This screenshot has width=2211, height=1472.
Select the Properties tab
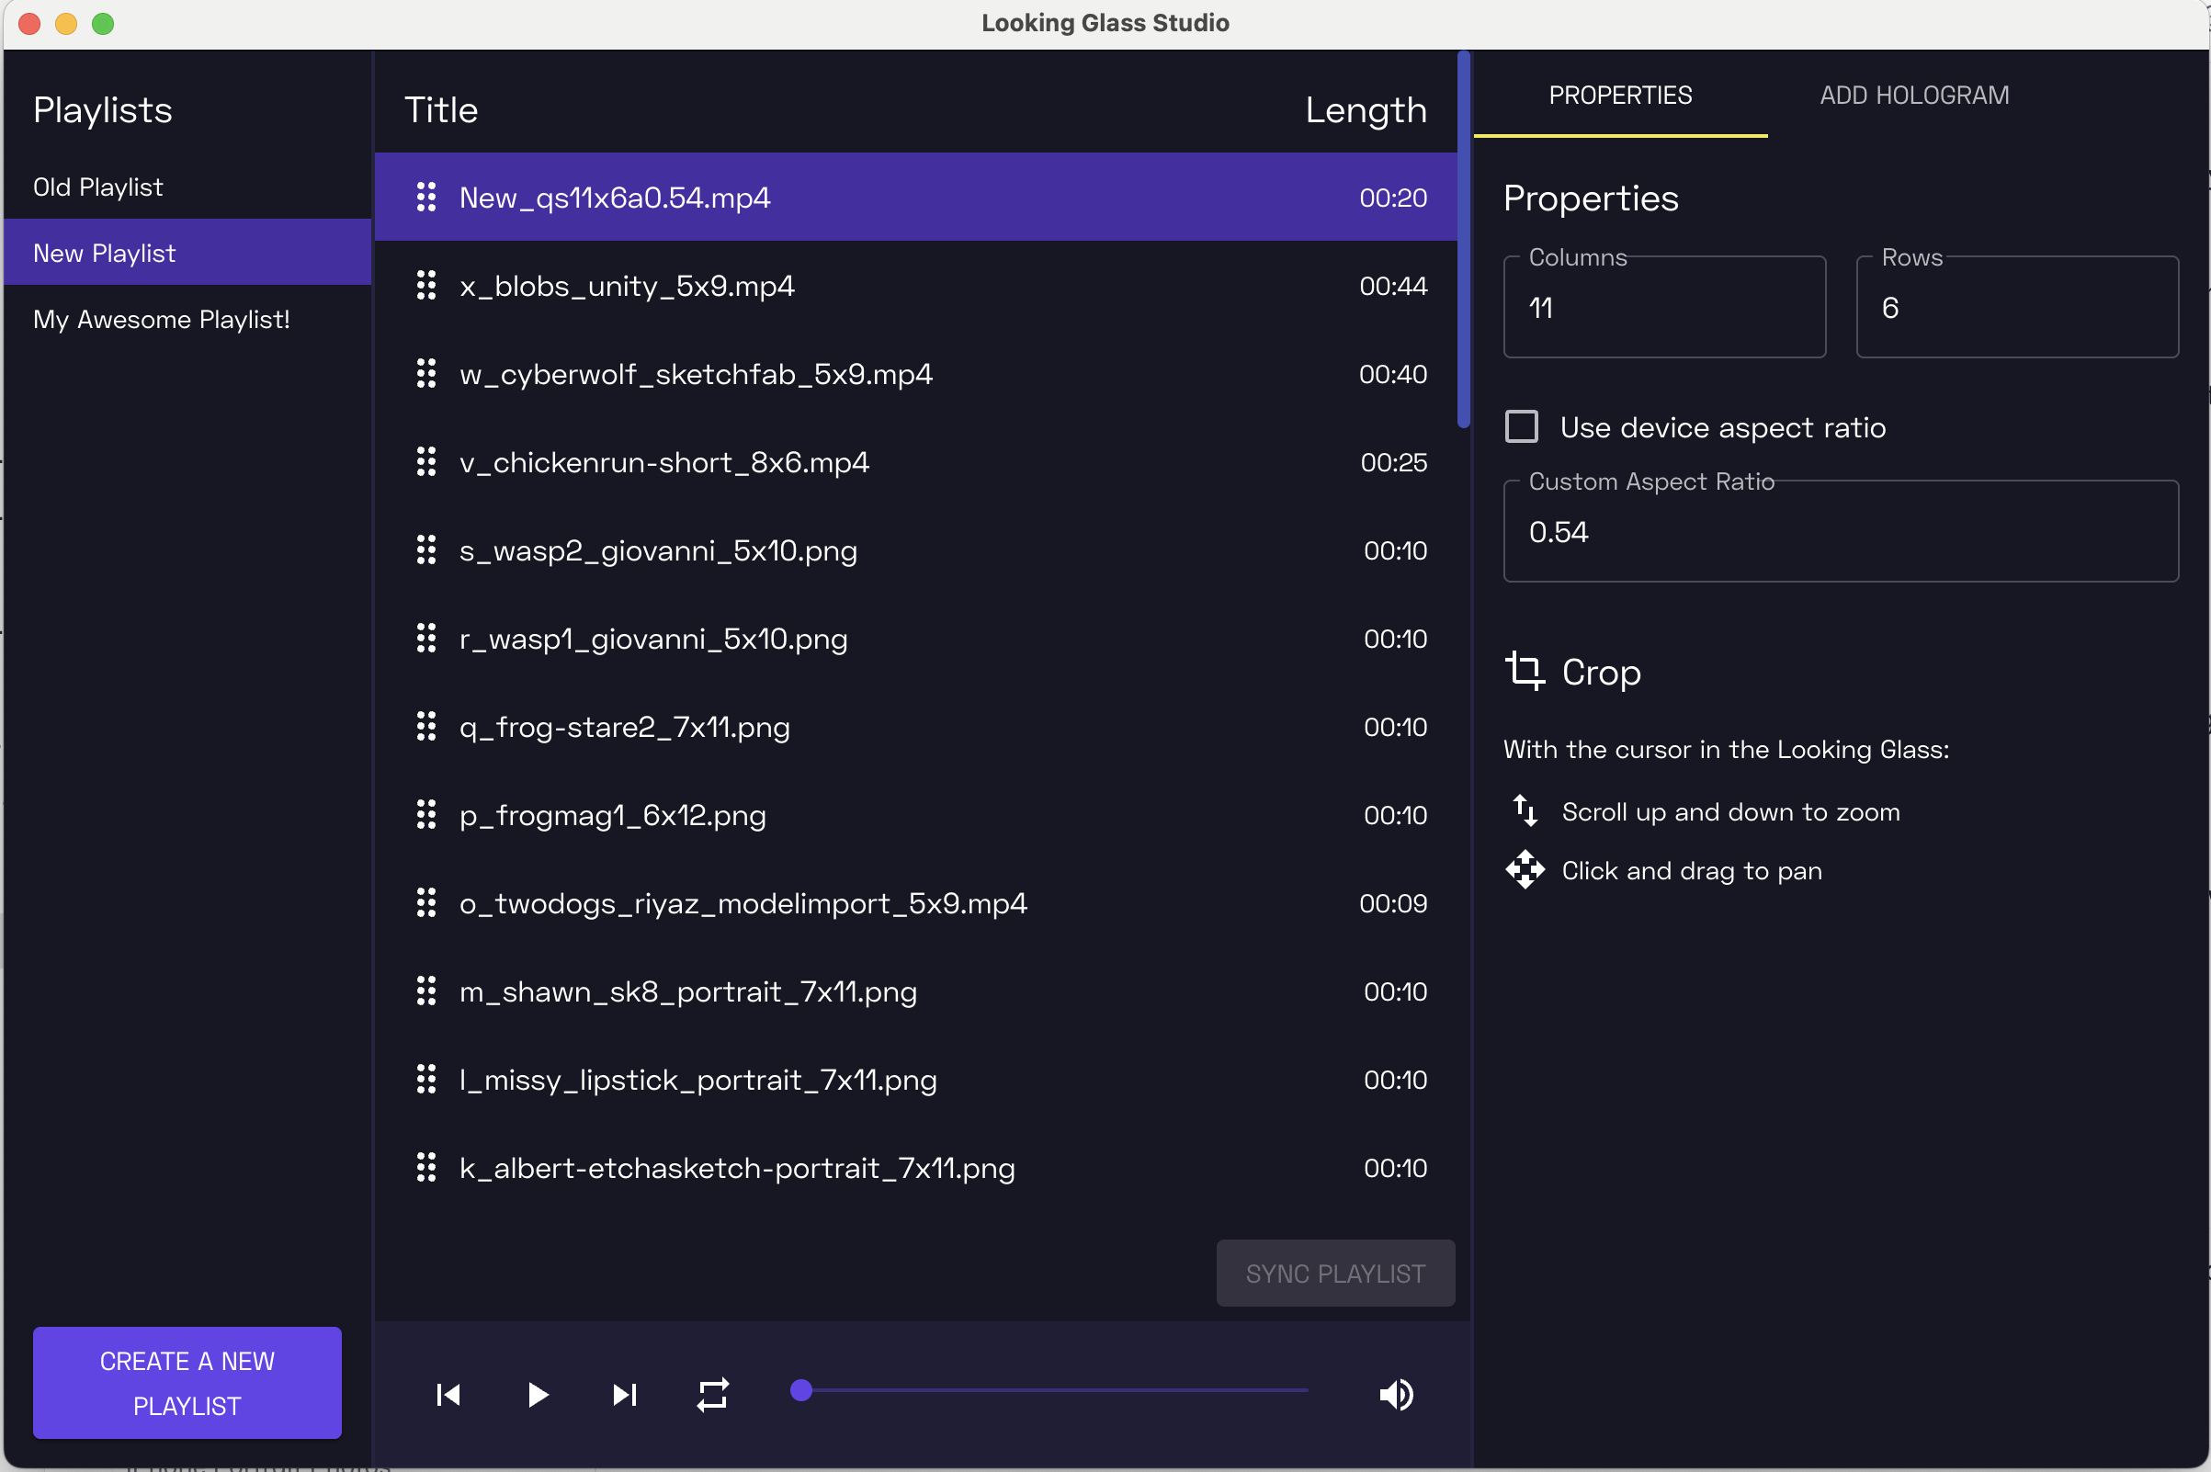coord(1620,95)
